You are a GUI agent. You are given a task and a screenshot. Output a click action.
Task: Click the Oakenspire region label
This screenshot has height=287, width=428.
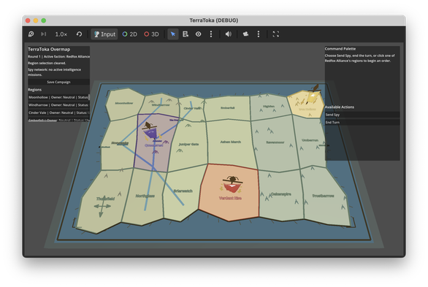(281, 194)
